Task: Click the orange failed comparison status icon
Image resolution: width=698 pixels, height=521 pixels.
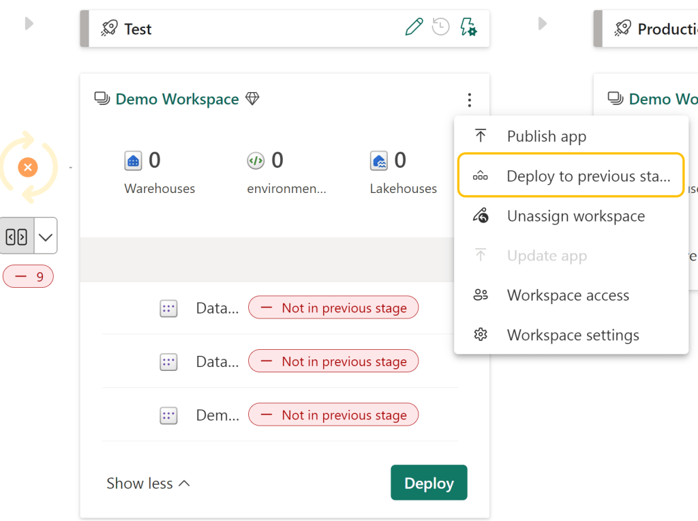Action: pos(27,167)
